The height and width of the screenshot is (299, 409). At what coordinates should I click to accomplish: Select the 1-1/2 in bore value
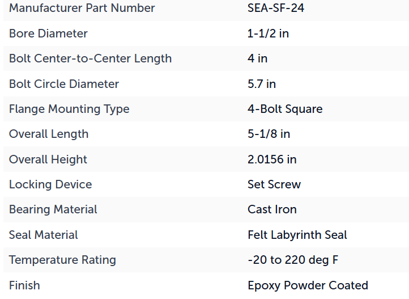[x=268, y=33]
